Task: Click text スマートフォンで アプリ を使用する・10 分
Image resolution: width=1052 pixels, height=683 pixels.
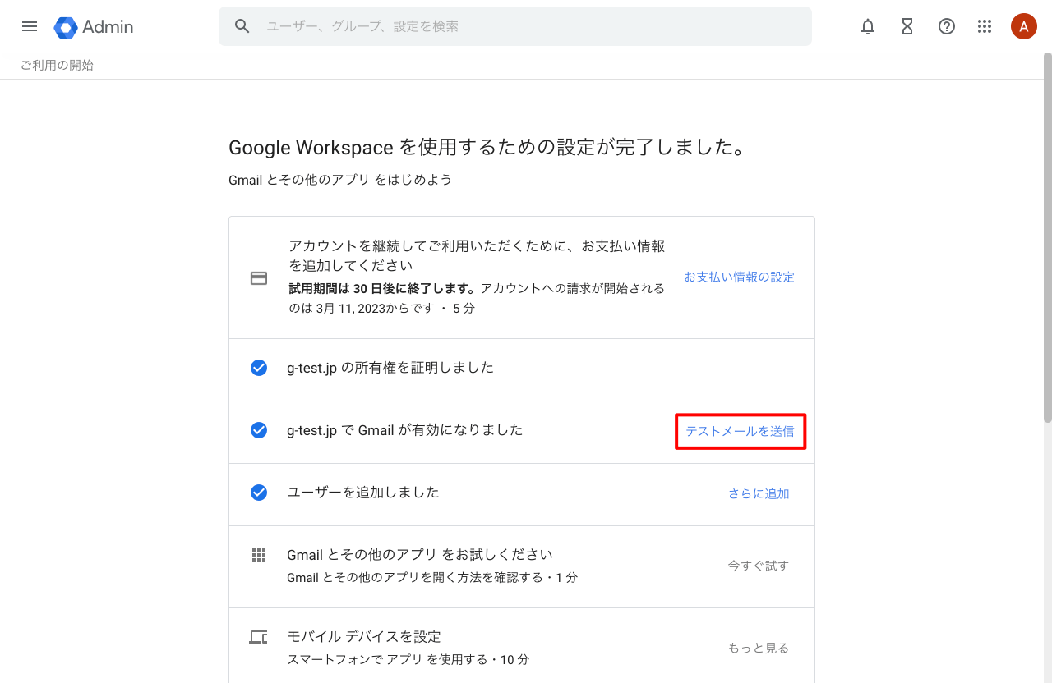Action: (408, 660)
